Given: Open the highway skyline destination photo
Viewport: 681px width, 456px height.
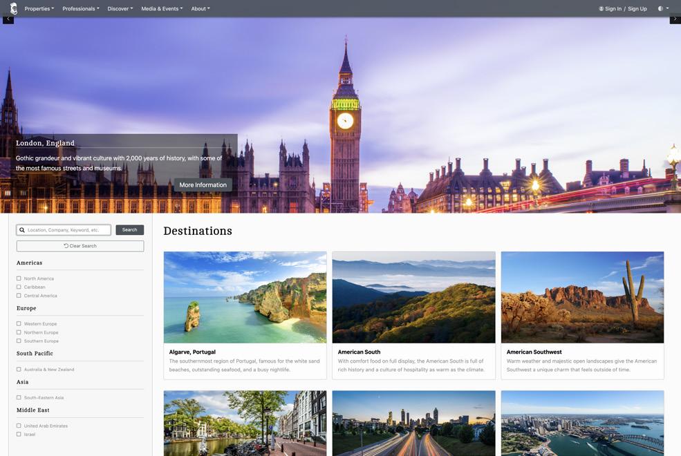Looking at the screenshot, I should pos(413,423).
